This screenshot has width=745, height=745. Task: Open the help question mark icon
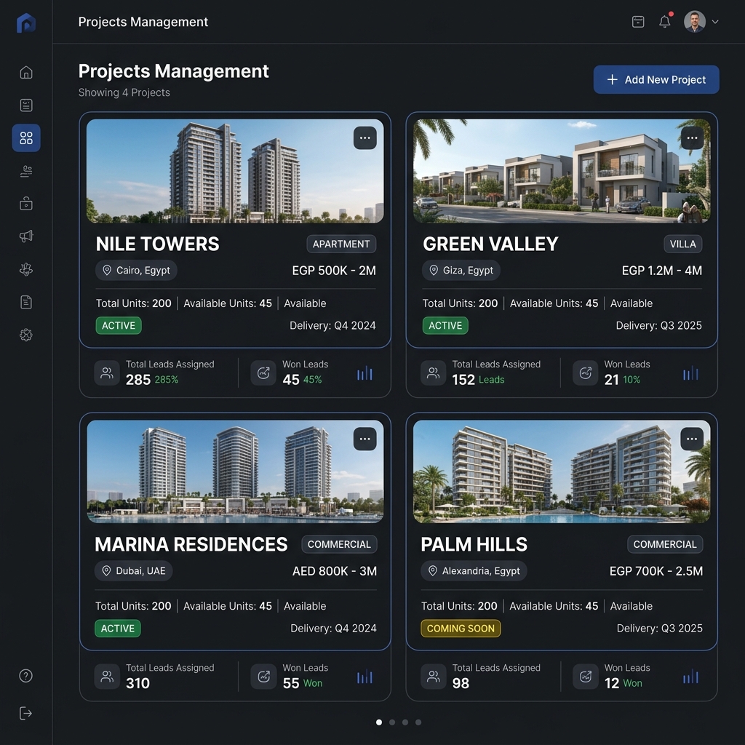click(25, 676)
